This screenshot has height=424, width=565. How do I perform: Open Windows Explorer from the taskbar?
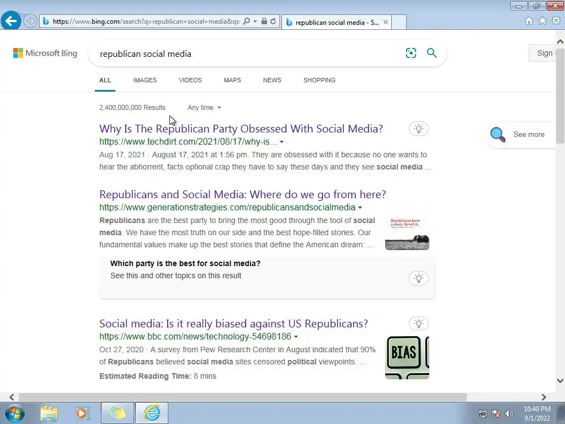(49, 413)
